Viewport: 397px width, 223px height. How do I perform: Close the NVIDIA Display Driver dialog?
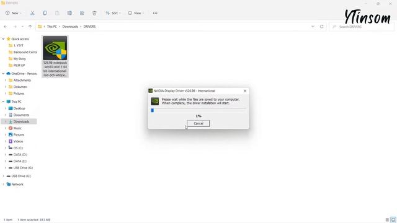click(245, 91)
